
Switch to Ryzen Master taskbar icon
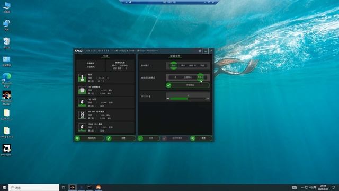tap(73, 187)
